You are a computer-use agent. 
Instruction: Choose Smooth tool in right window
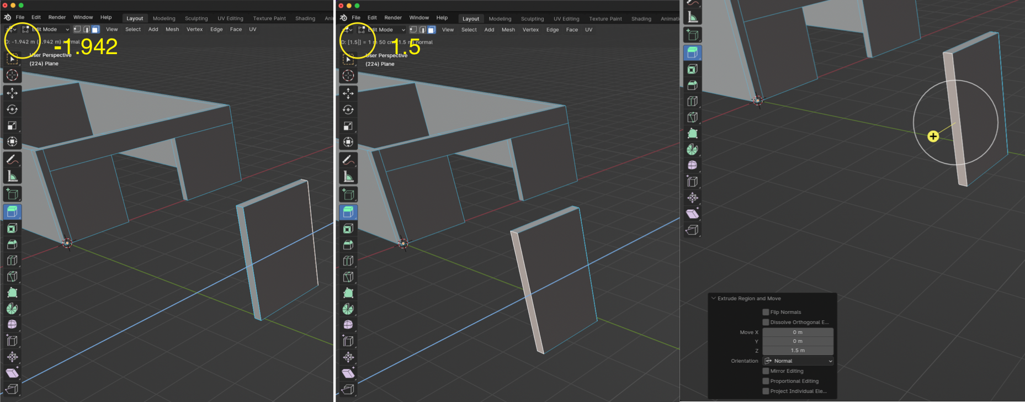(692, 165)
